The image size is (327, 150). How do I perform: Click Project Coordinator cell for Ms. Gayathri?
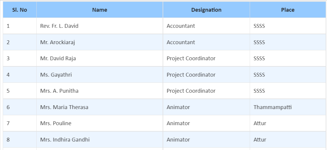click(x=206, y=75)
